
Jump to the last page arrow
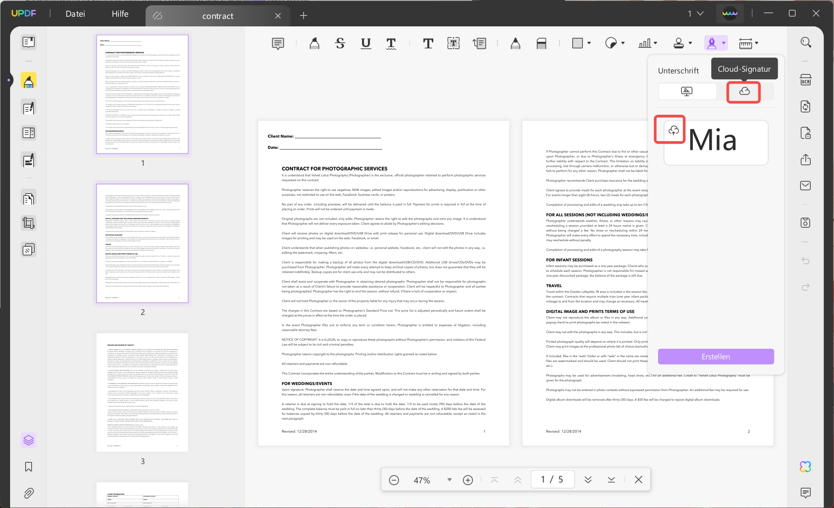(611, 480)
